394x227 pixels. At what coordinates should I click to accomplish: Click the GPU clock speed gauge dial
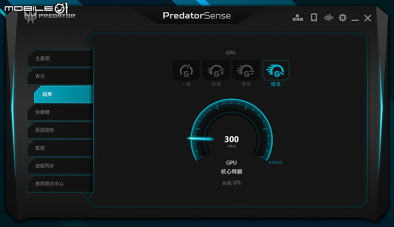coord(231,130)
